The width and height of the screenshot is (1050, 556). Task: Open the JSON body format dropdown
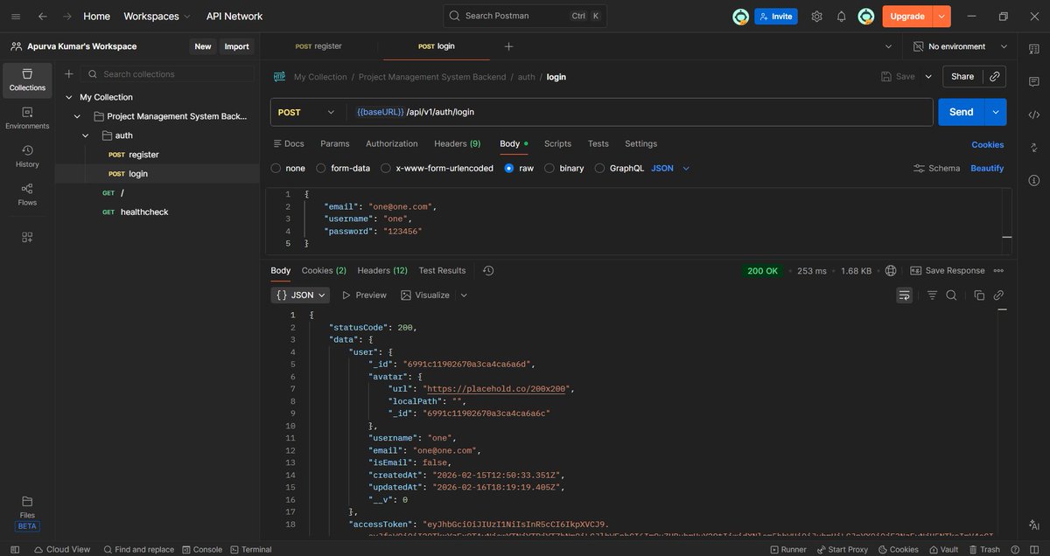click(x=670, y=168)
